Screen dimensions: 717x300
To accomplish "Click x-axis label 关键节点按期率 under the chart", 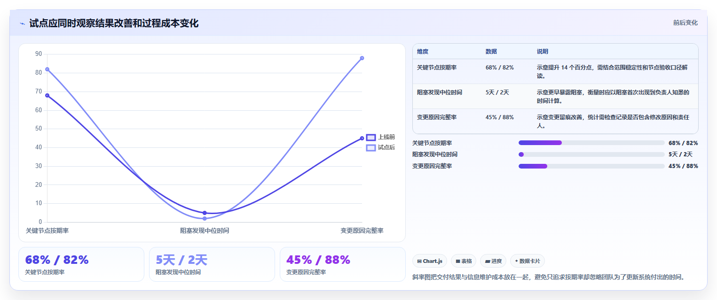I will click(47, 231).
